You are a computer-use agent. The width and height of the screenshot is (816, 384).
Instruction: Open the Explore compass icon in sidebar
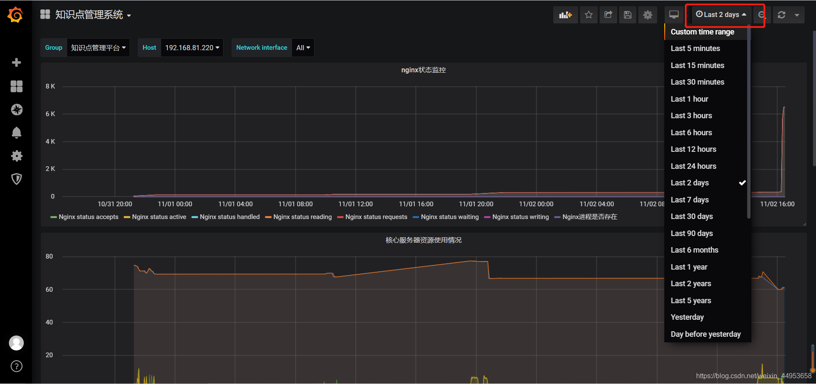(x=17, y=110)
